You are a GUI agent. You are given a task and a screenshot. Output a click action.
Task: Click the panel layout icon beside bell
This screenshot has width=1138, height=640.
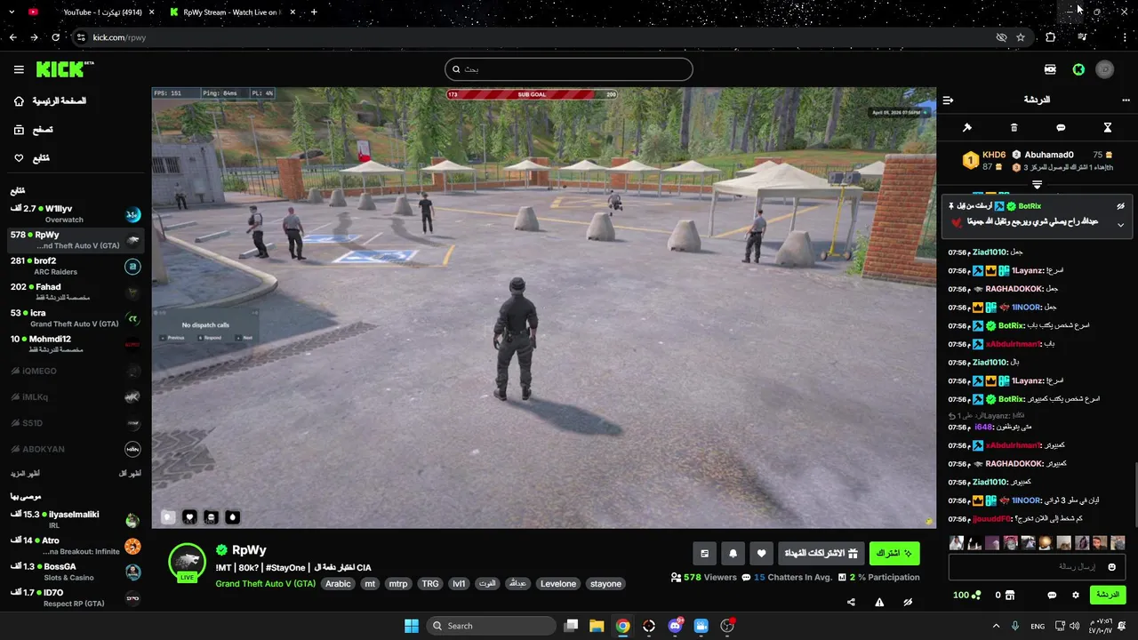[705, 553]
